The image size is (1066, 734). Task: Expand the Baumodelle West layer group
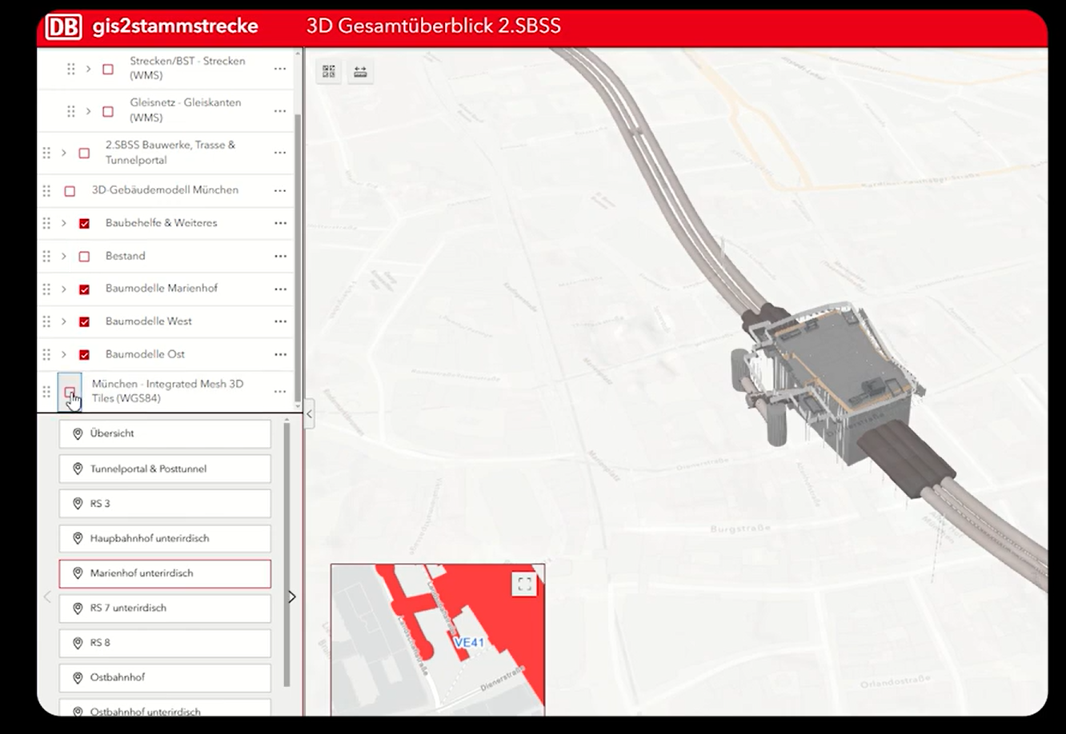64,321
